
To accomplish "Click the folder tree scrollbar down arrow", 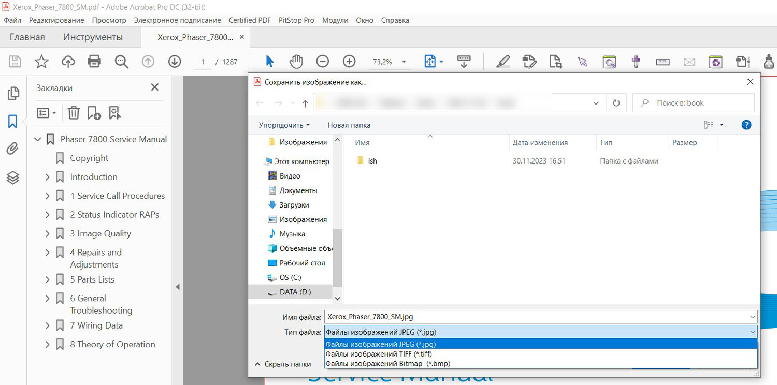I will [x=337, y=299].
